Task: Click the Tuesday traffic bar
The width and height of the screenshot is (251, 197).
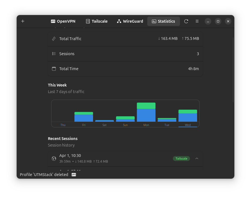Action: pos(167,120)
